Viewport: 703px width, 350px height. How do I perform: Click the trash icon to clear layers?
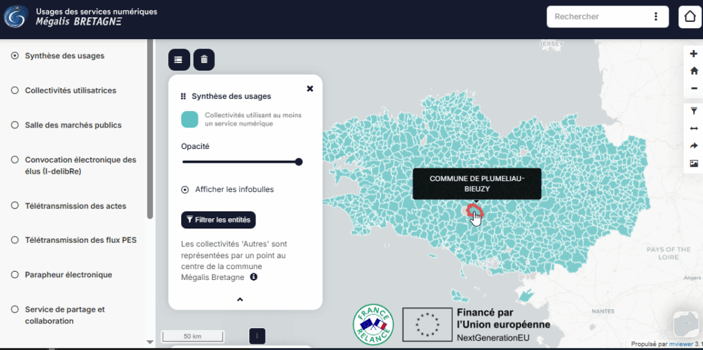pos(204,60)
